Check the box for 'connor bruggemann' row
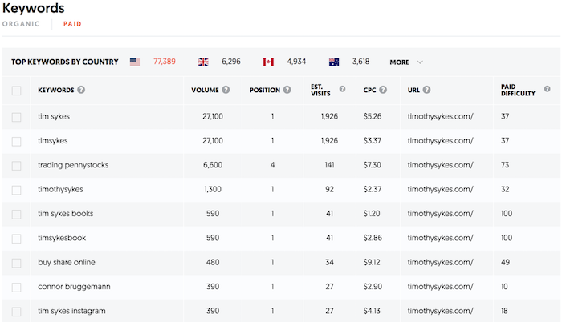 coord(17,288)
